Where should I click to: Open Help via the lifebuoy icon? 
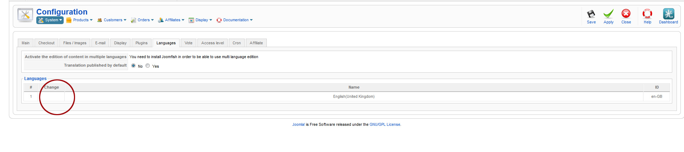[x=647, y=14]
